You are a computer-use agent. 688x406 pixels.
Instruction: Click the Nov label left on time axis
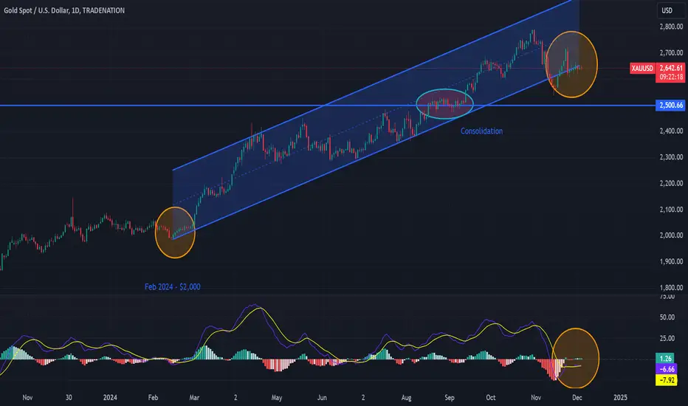point(27,397)
